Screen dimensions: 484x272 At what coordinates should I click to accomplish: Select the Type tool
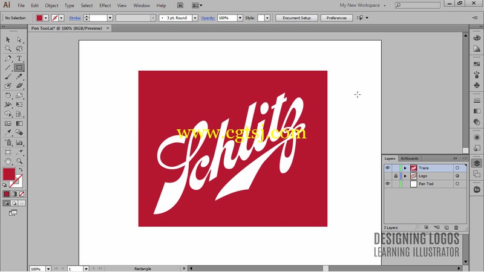(19, 58)
